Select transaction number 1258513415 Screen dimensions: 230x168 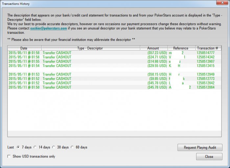(x=205, y=66)
